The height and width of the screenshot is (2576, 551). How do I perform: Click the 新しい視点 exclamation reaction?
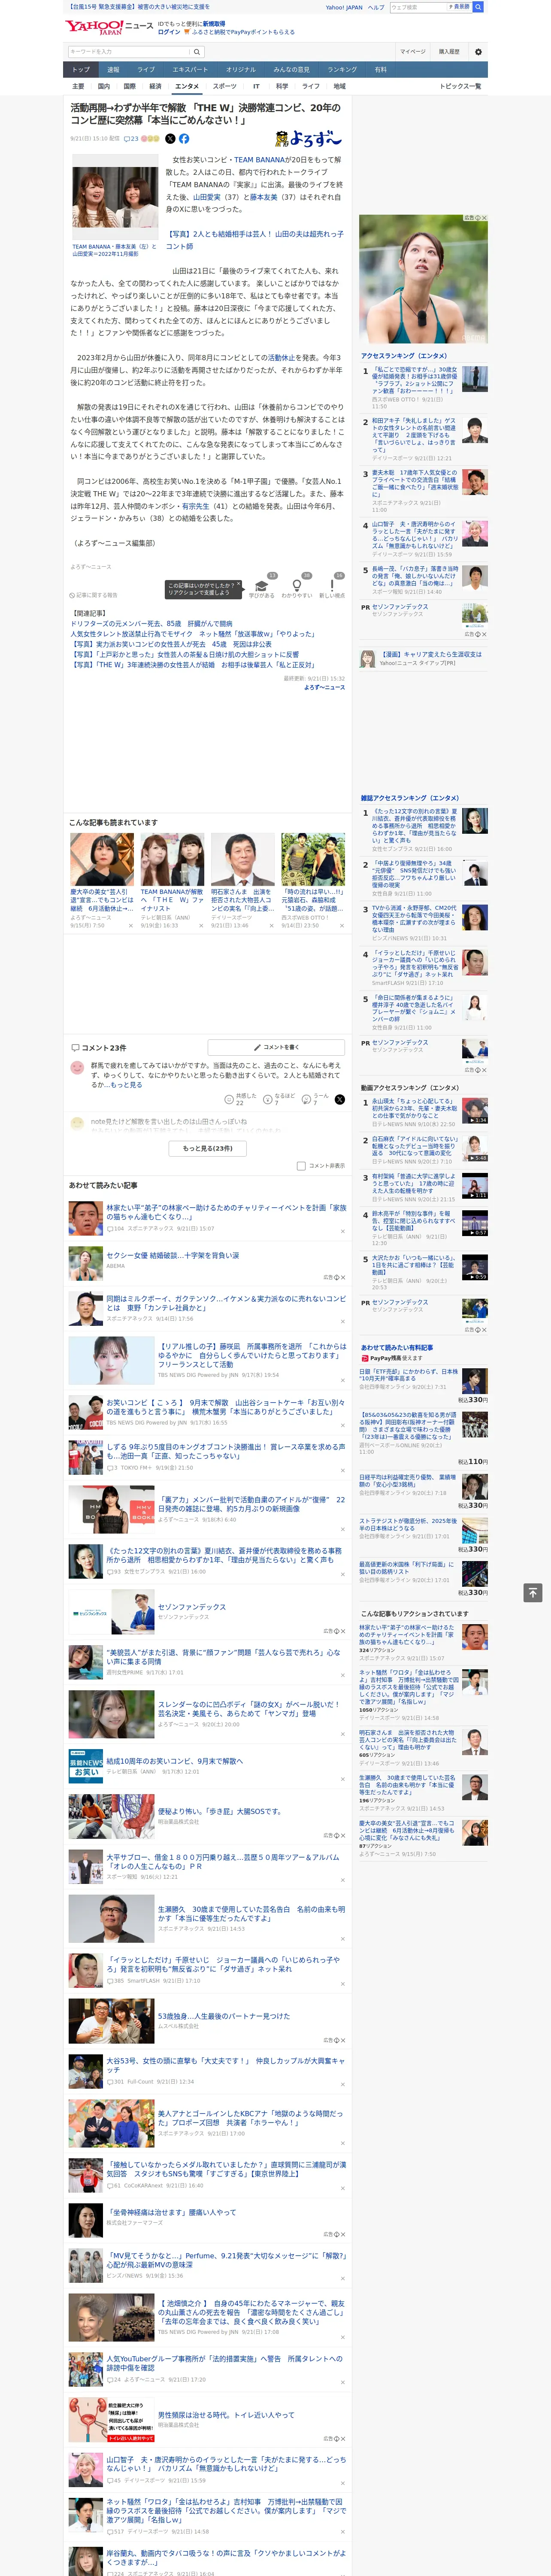[332, 587]
